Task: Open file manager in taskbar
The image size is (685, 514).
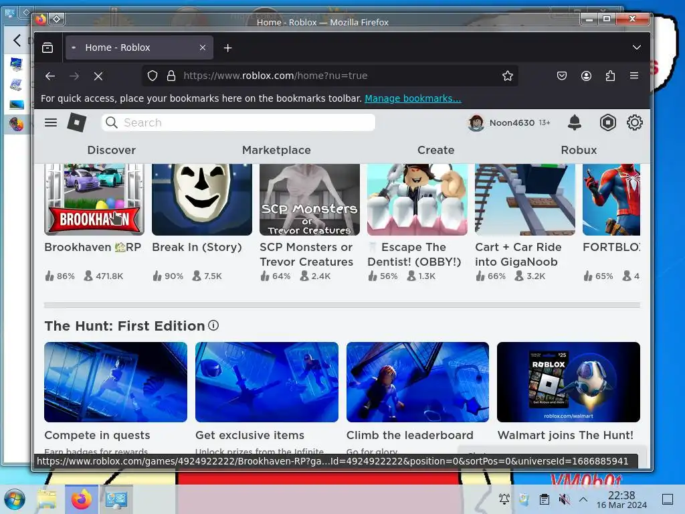Action: point(47,499)
